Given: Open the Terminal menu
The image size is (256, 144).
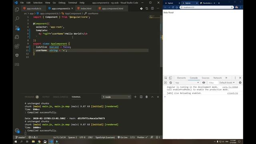Looking at the screenshot, I should [x=72, y=3].
